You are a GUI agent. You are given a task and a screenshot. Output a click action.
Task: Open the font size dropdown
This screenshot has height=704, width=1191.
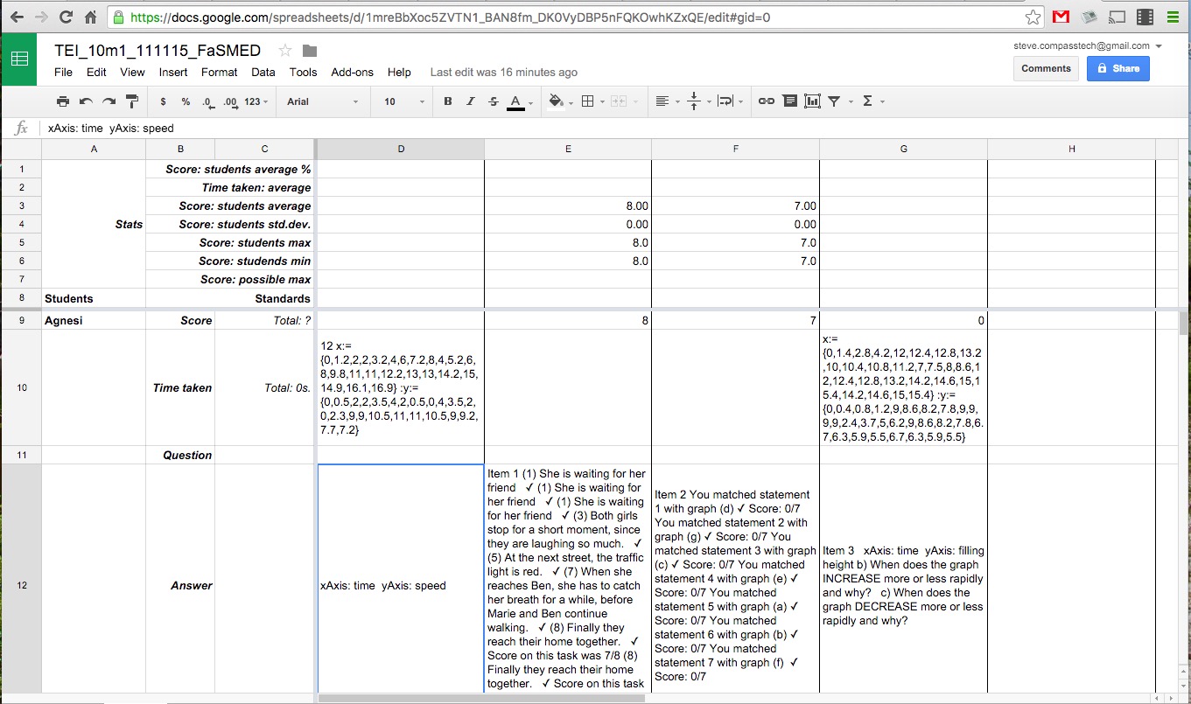403,101
